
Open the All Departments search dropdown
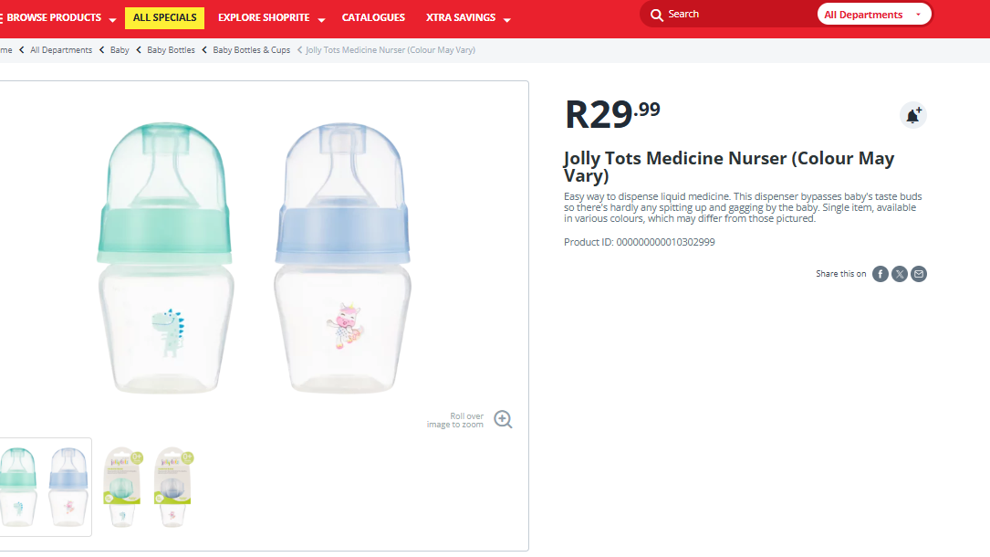(x=873, y=15)
